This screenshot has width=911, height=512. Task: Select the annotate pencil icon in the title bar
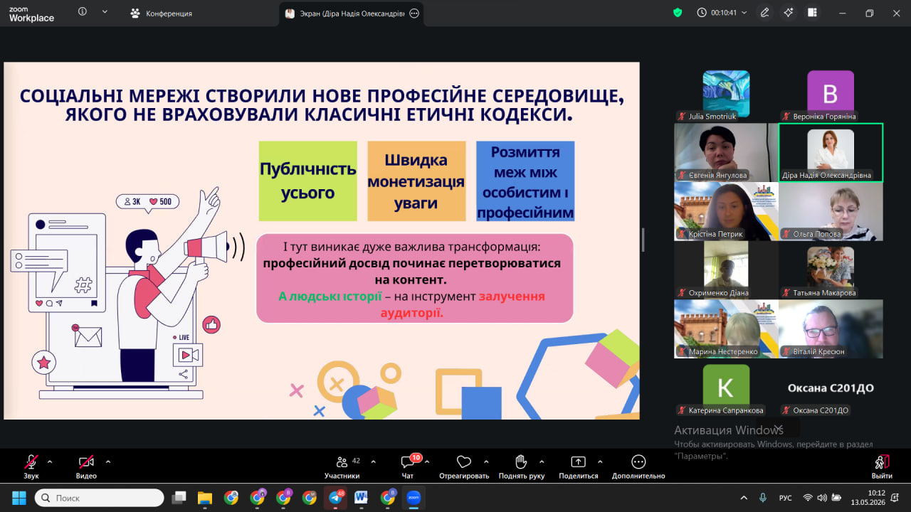coord(765,13)
